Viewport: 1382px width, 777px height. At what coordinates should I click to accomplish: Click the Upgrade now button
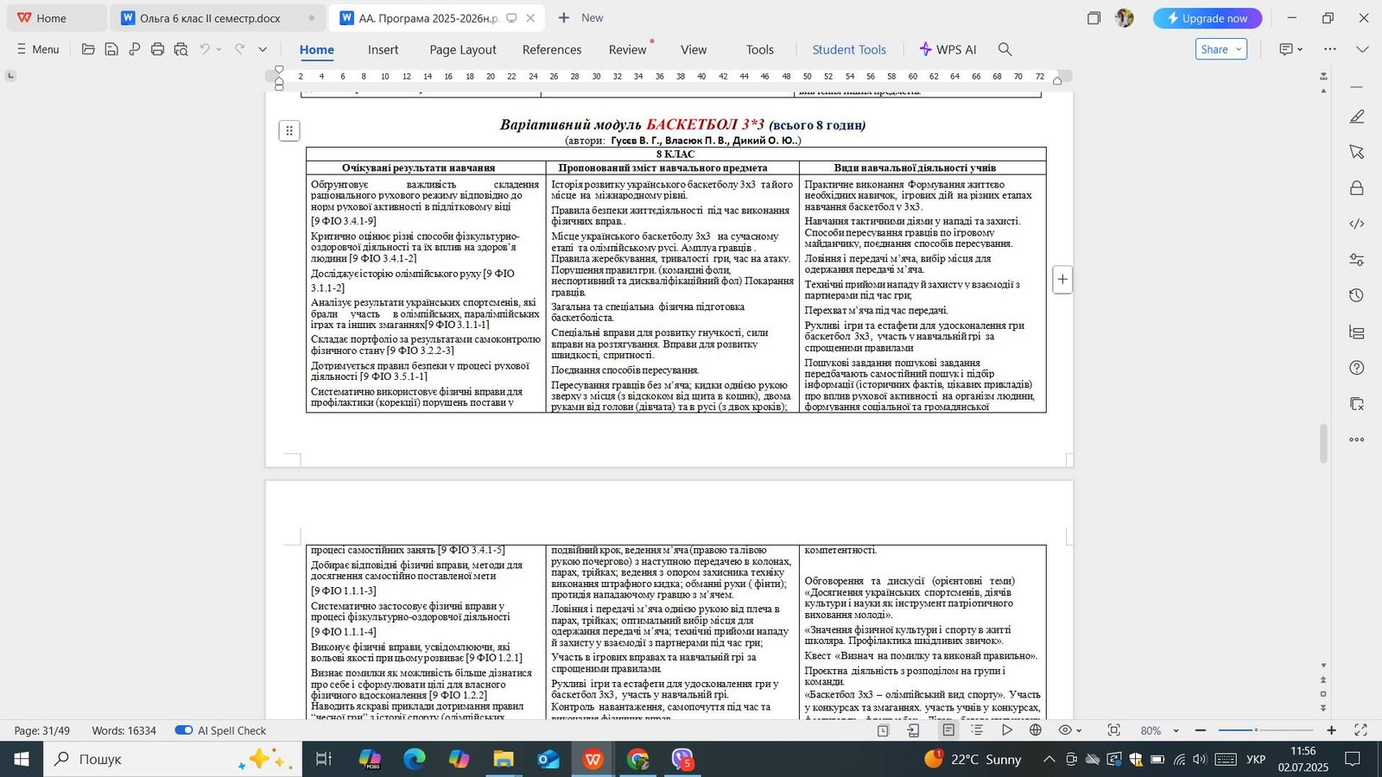tap(1208, 18)
